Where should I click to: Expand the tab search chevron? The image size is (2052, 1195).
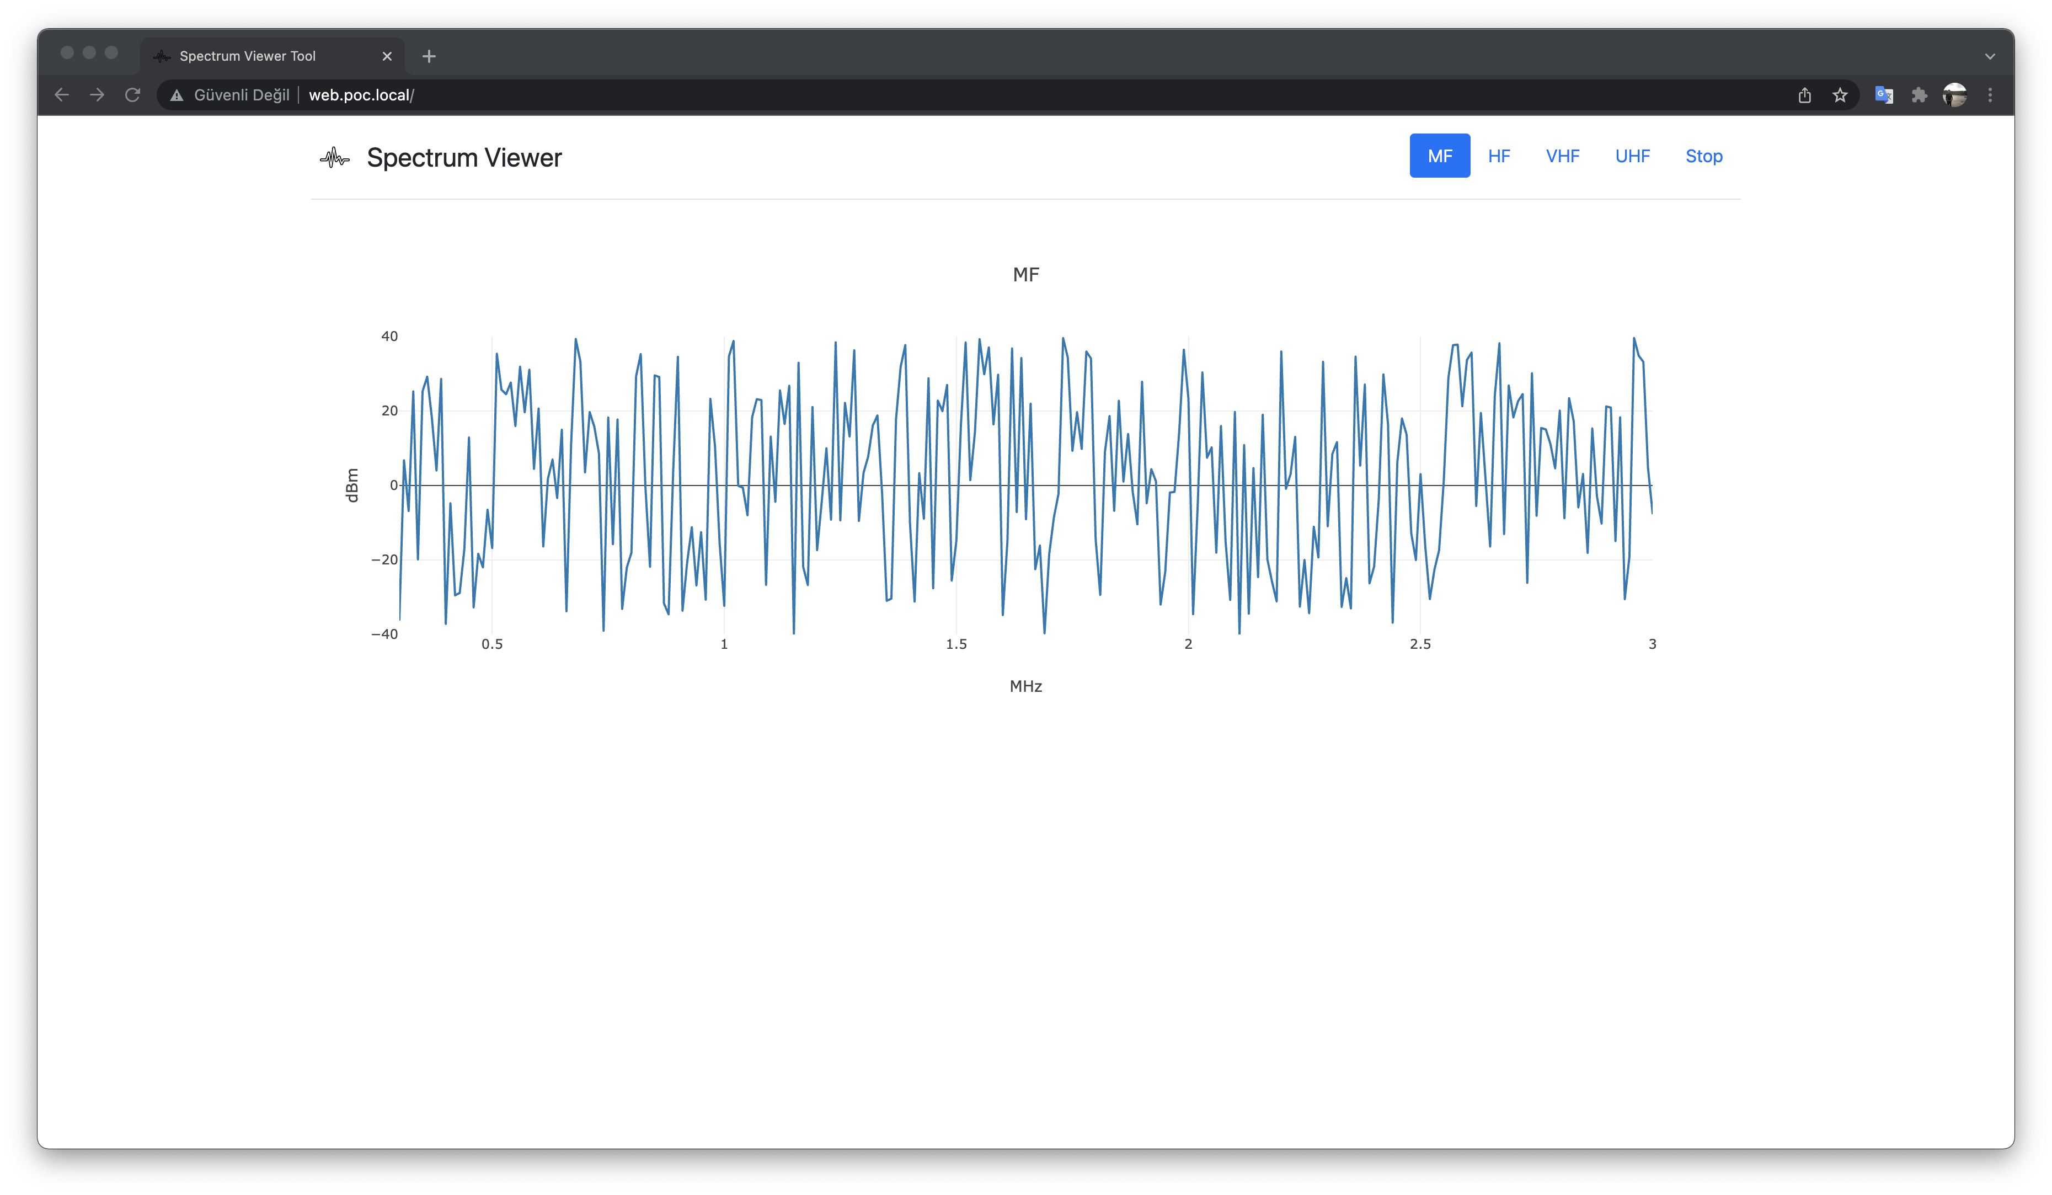pos(1990,56)
